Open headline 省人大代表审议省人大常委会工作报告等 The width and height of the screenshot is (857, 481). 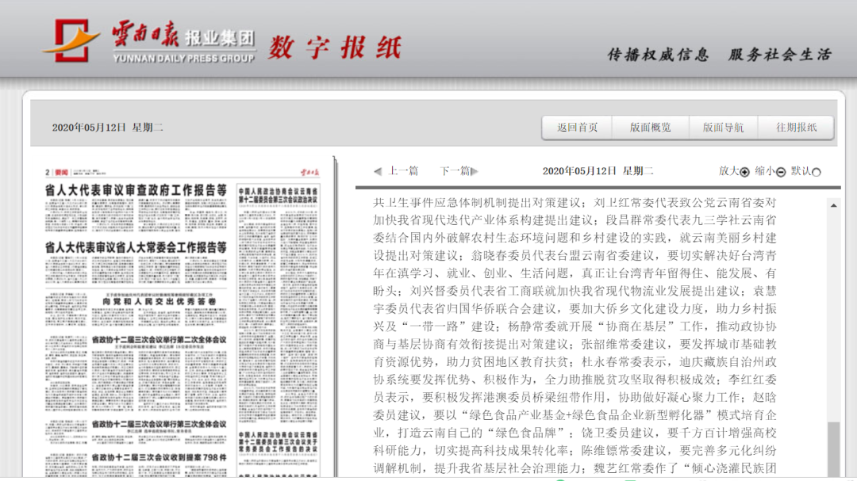coord(136,247)
